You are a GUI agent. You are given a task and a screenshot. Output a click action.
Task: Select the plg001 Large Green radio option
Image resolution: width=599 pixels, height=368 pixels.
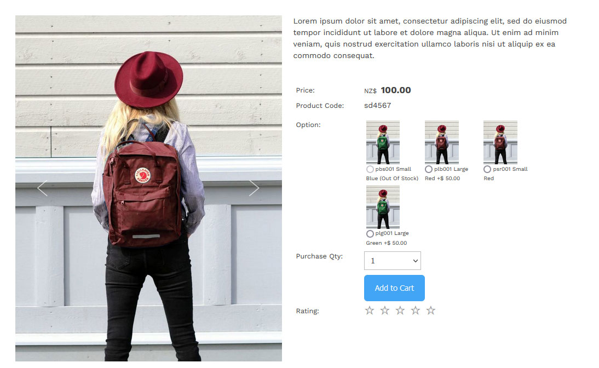tap(370, 233)
